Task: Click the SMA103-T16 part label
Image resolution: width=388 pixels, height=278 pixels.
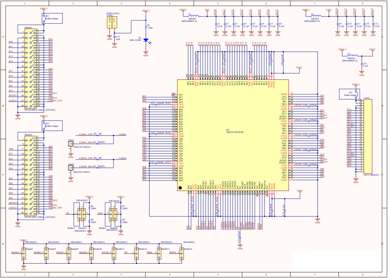Action: click(82, 147)
